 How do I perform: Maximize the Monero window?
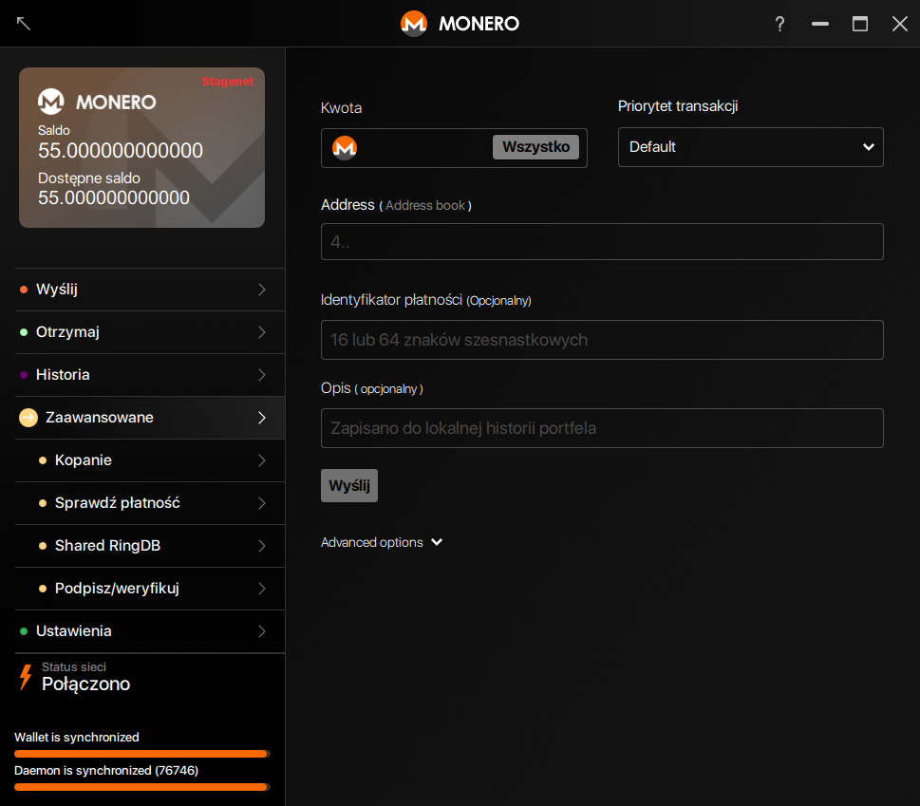[860, 24]
